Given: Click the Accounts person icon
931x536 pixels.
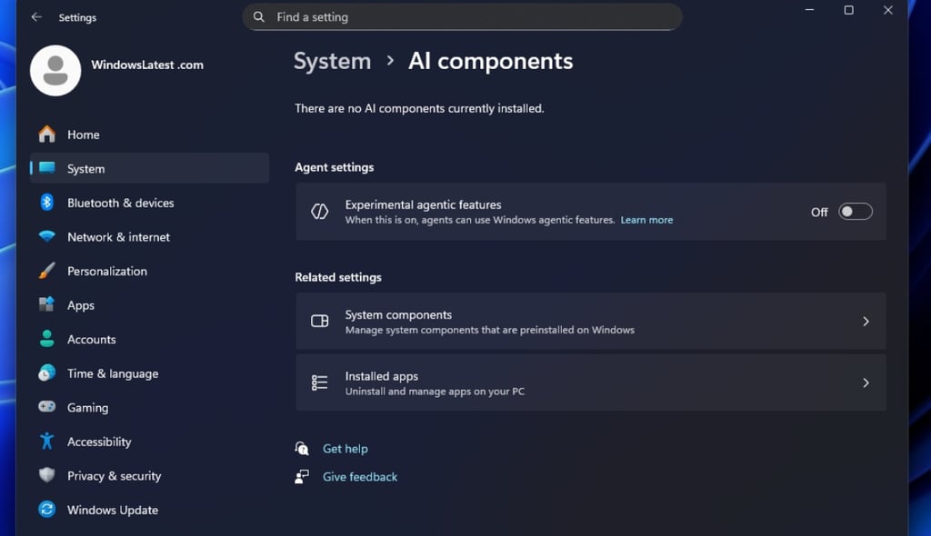Looking at the screenshot, I should [x=47, y=339].
